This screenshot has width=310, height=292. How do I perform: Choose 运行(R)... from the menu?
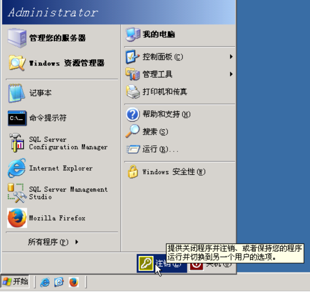click(x=160, y=149)
